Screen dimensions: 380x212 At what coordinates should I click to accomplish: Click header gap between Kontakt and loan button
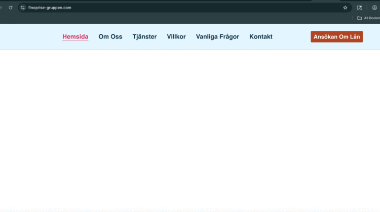291,37
